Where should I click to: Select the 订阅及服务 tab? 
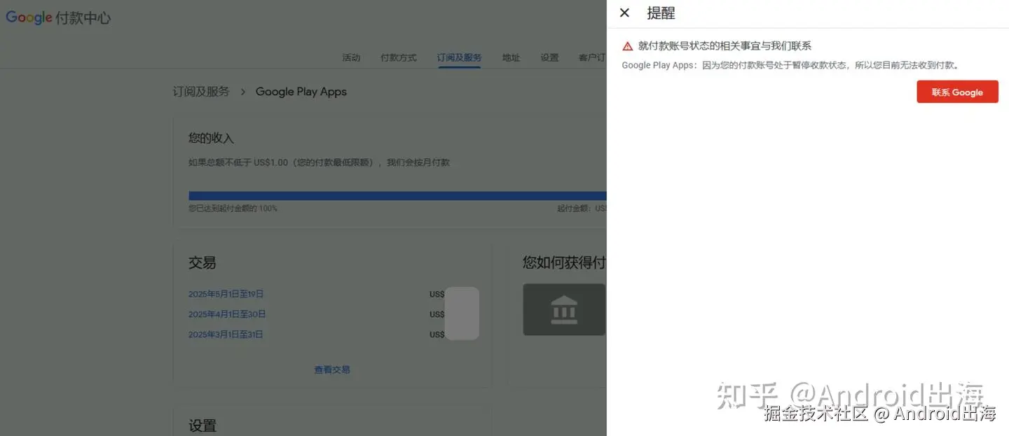point(459,57)
